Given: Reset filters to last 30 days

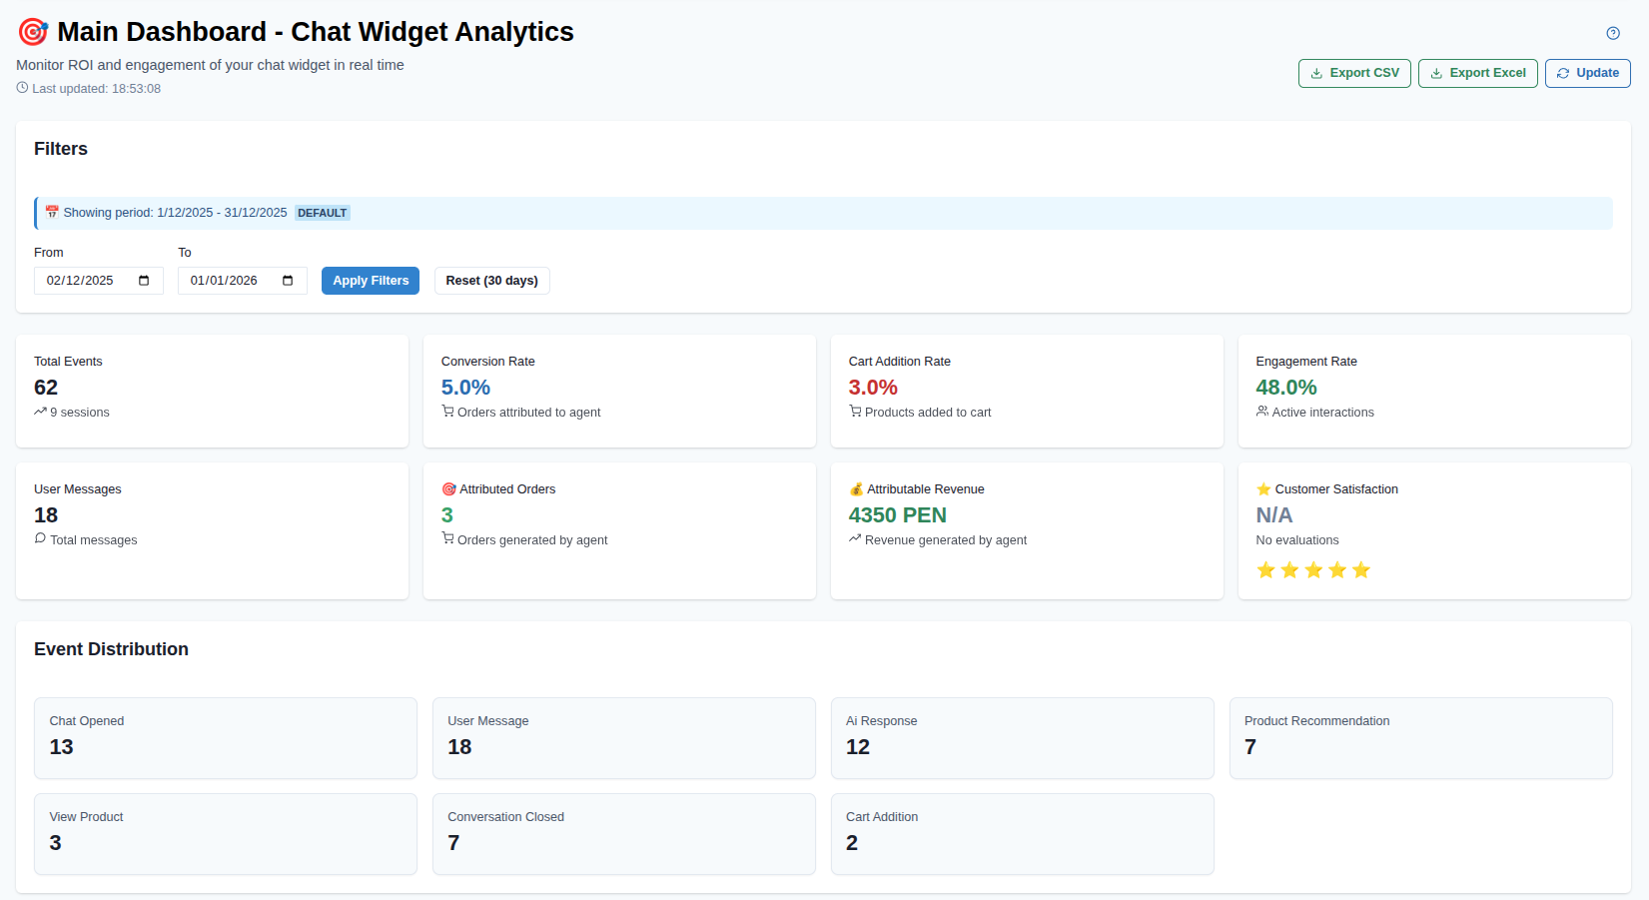Looking at the screenshot, I should 491,281.
